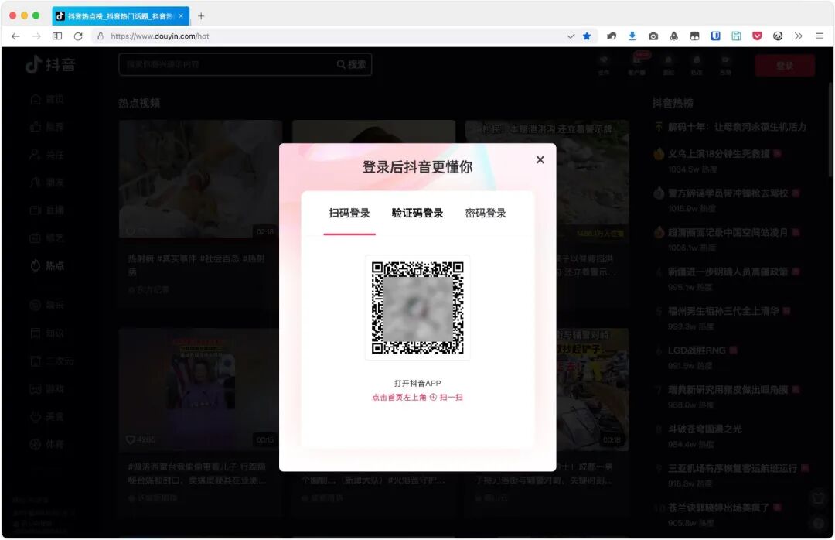Viewport: 835px width, 540px height.
Task: Click the red 登录 button
Action: point(785,65)
